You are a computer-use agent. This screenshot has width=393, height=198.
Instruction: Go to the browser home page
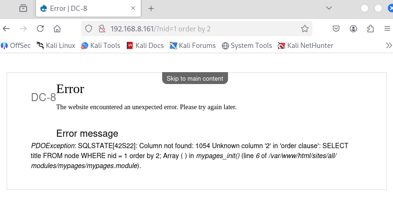tap(57, 29)
